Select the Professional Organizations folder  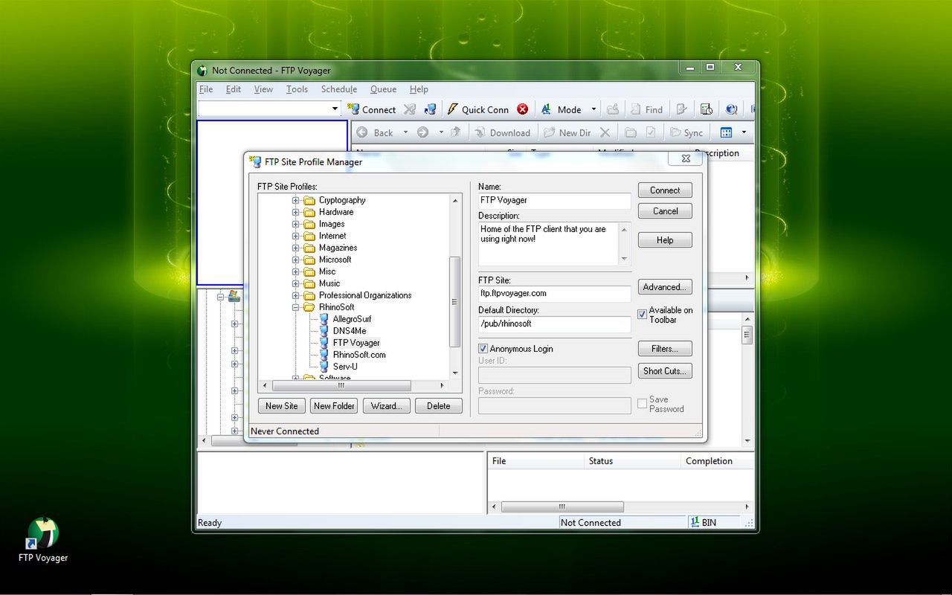pos(365,295)
